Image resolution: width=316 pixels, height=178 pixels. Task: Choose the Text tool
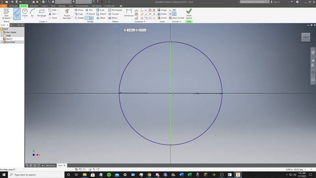point(52,14)
